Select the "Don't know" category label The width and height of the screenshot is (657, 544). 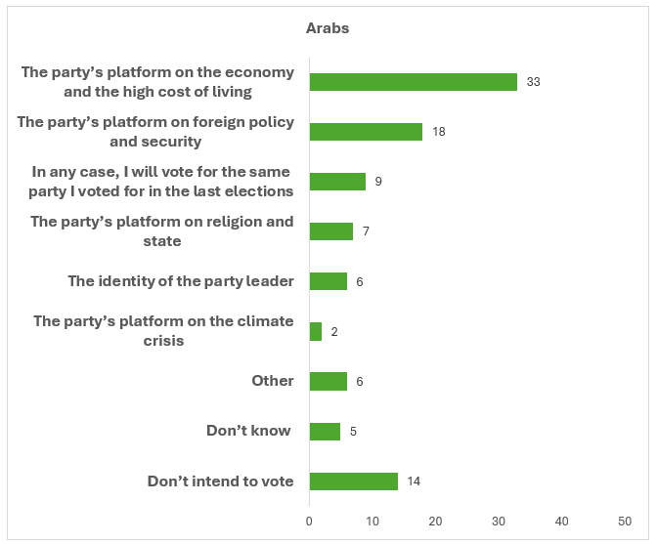tap(250, 431)
